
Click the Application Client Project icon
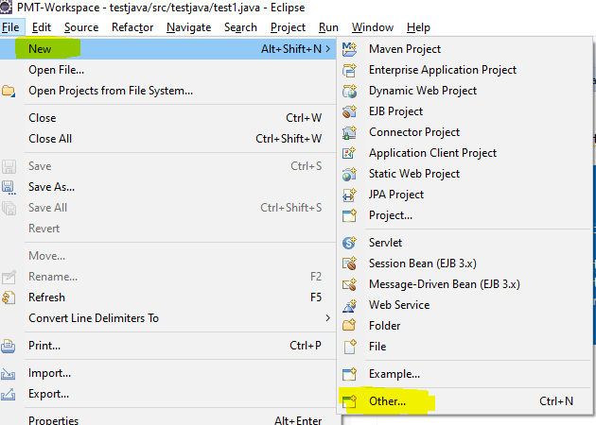pyautogui.click(x=349, y=153)
